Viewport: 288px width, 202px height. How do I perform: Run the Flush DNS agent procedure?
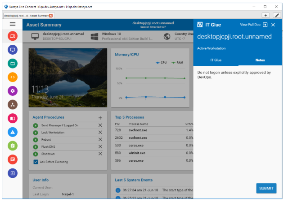coord(36,146)
